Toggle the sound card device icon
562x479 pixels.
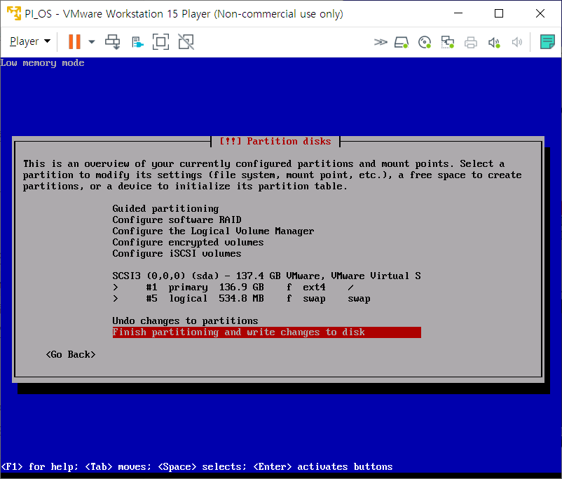click(494, 42)
